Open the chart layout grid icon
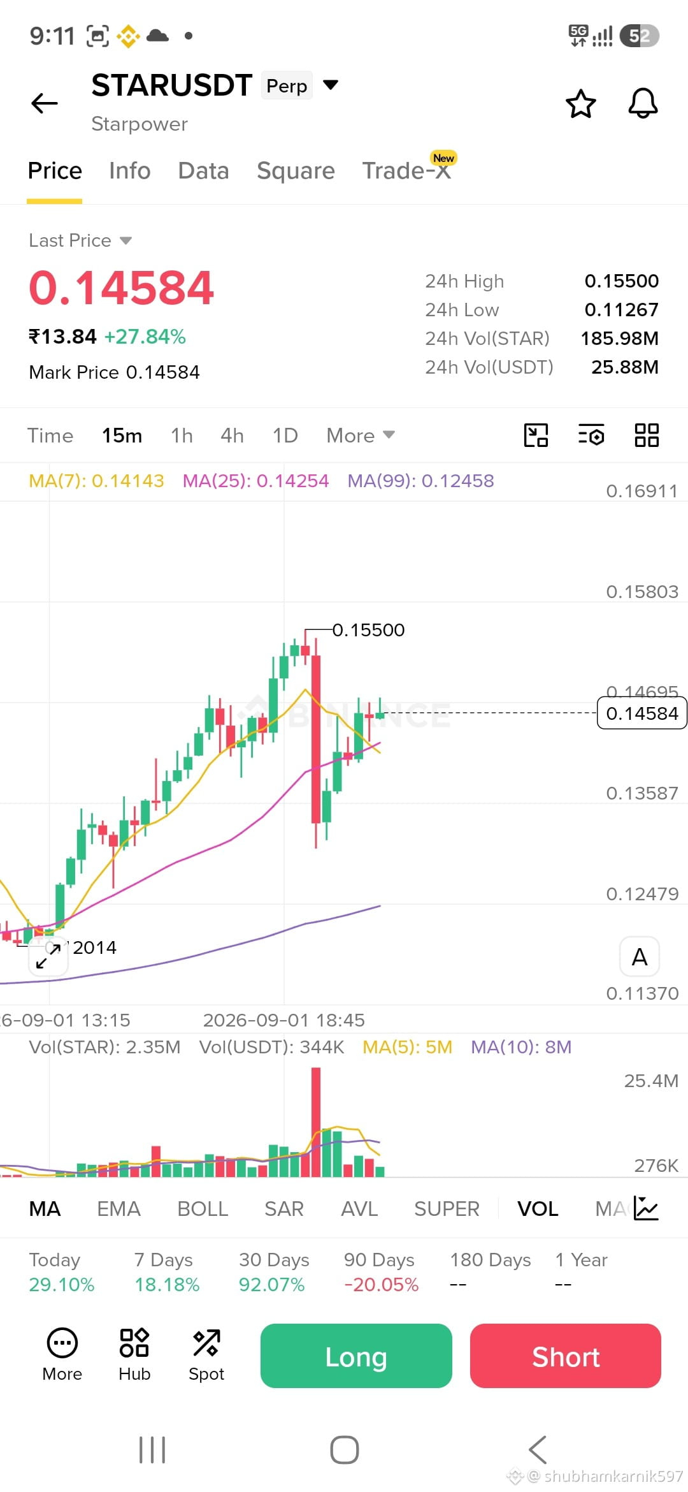Screen dimensions: 688x1492 [x=647, y=435]
